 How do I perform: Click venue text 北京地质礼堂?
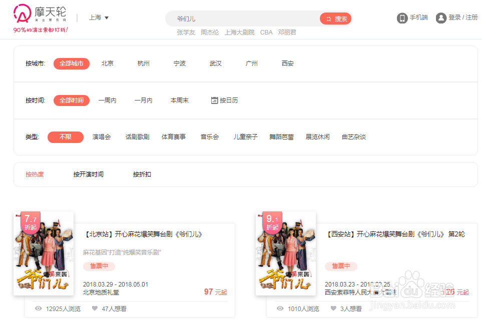pyautogui.click(x=101, y=292)
